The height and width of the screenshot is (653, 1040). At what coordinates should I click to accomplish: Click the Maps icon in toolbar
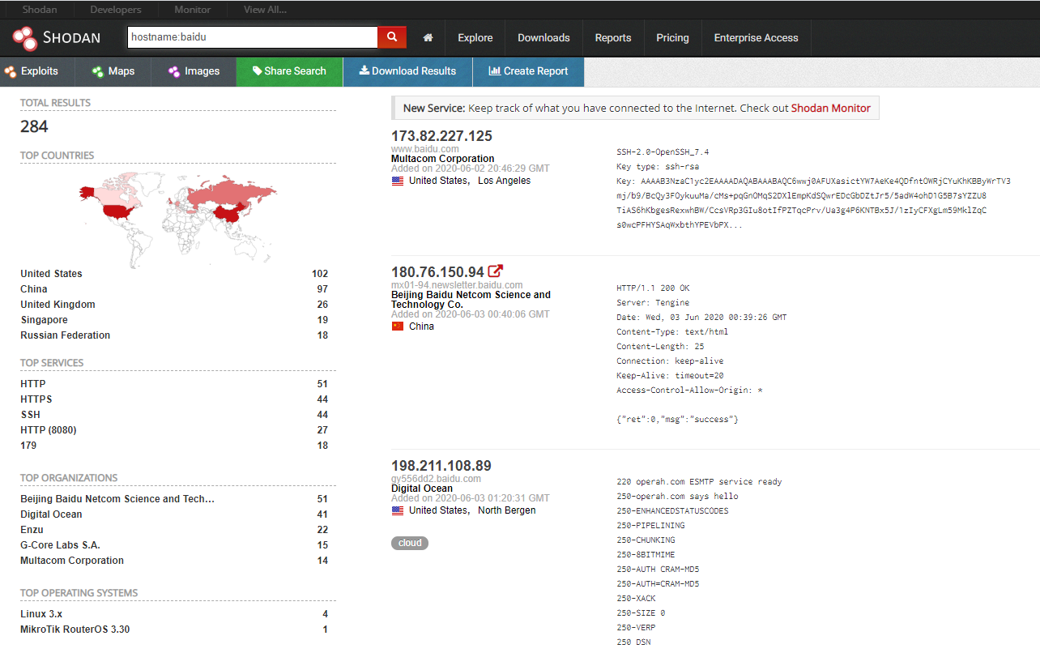click(x=98, y=71)
